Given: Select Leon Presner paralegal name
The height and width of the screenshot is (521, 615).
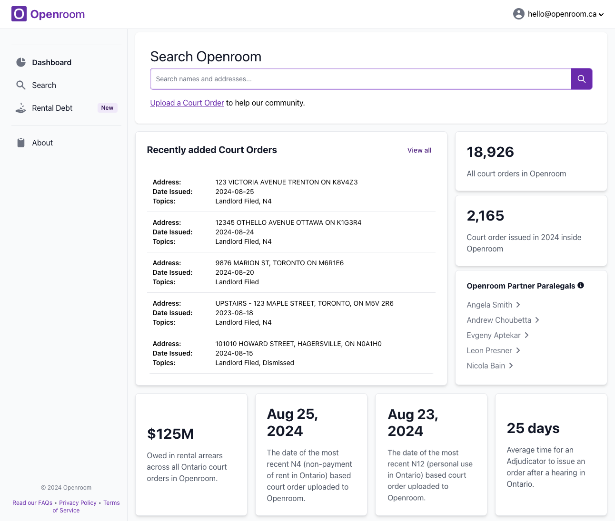Looking at the screenshot, I should (489, 350).
